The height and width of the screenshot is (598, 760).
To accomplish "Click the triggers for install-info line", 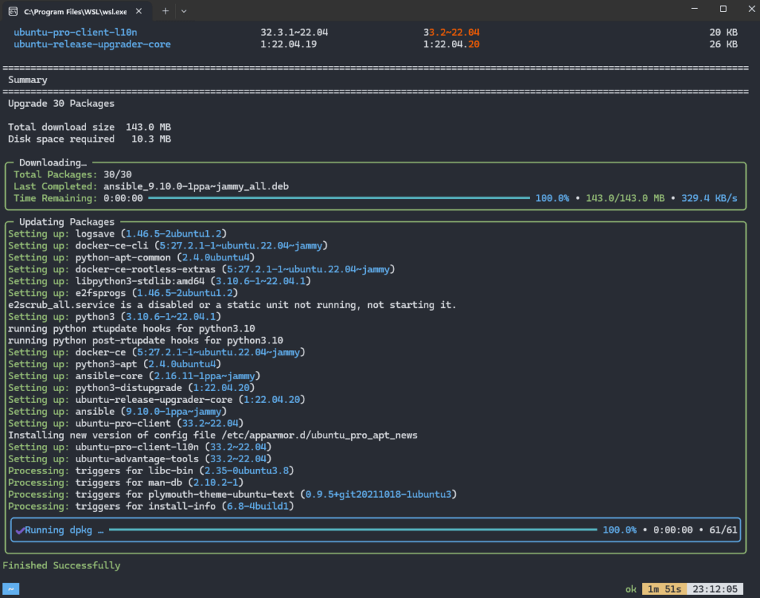I will pos(151,507).
